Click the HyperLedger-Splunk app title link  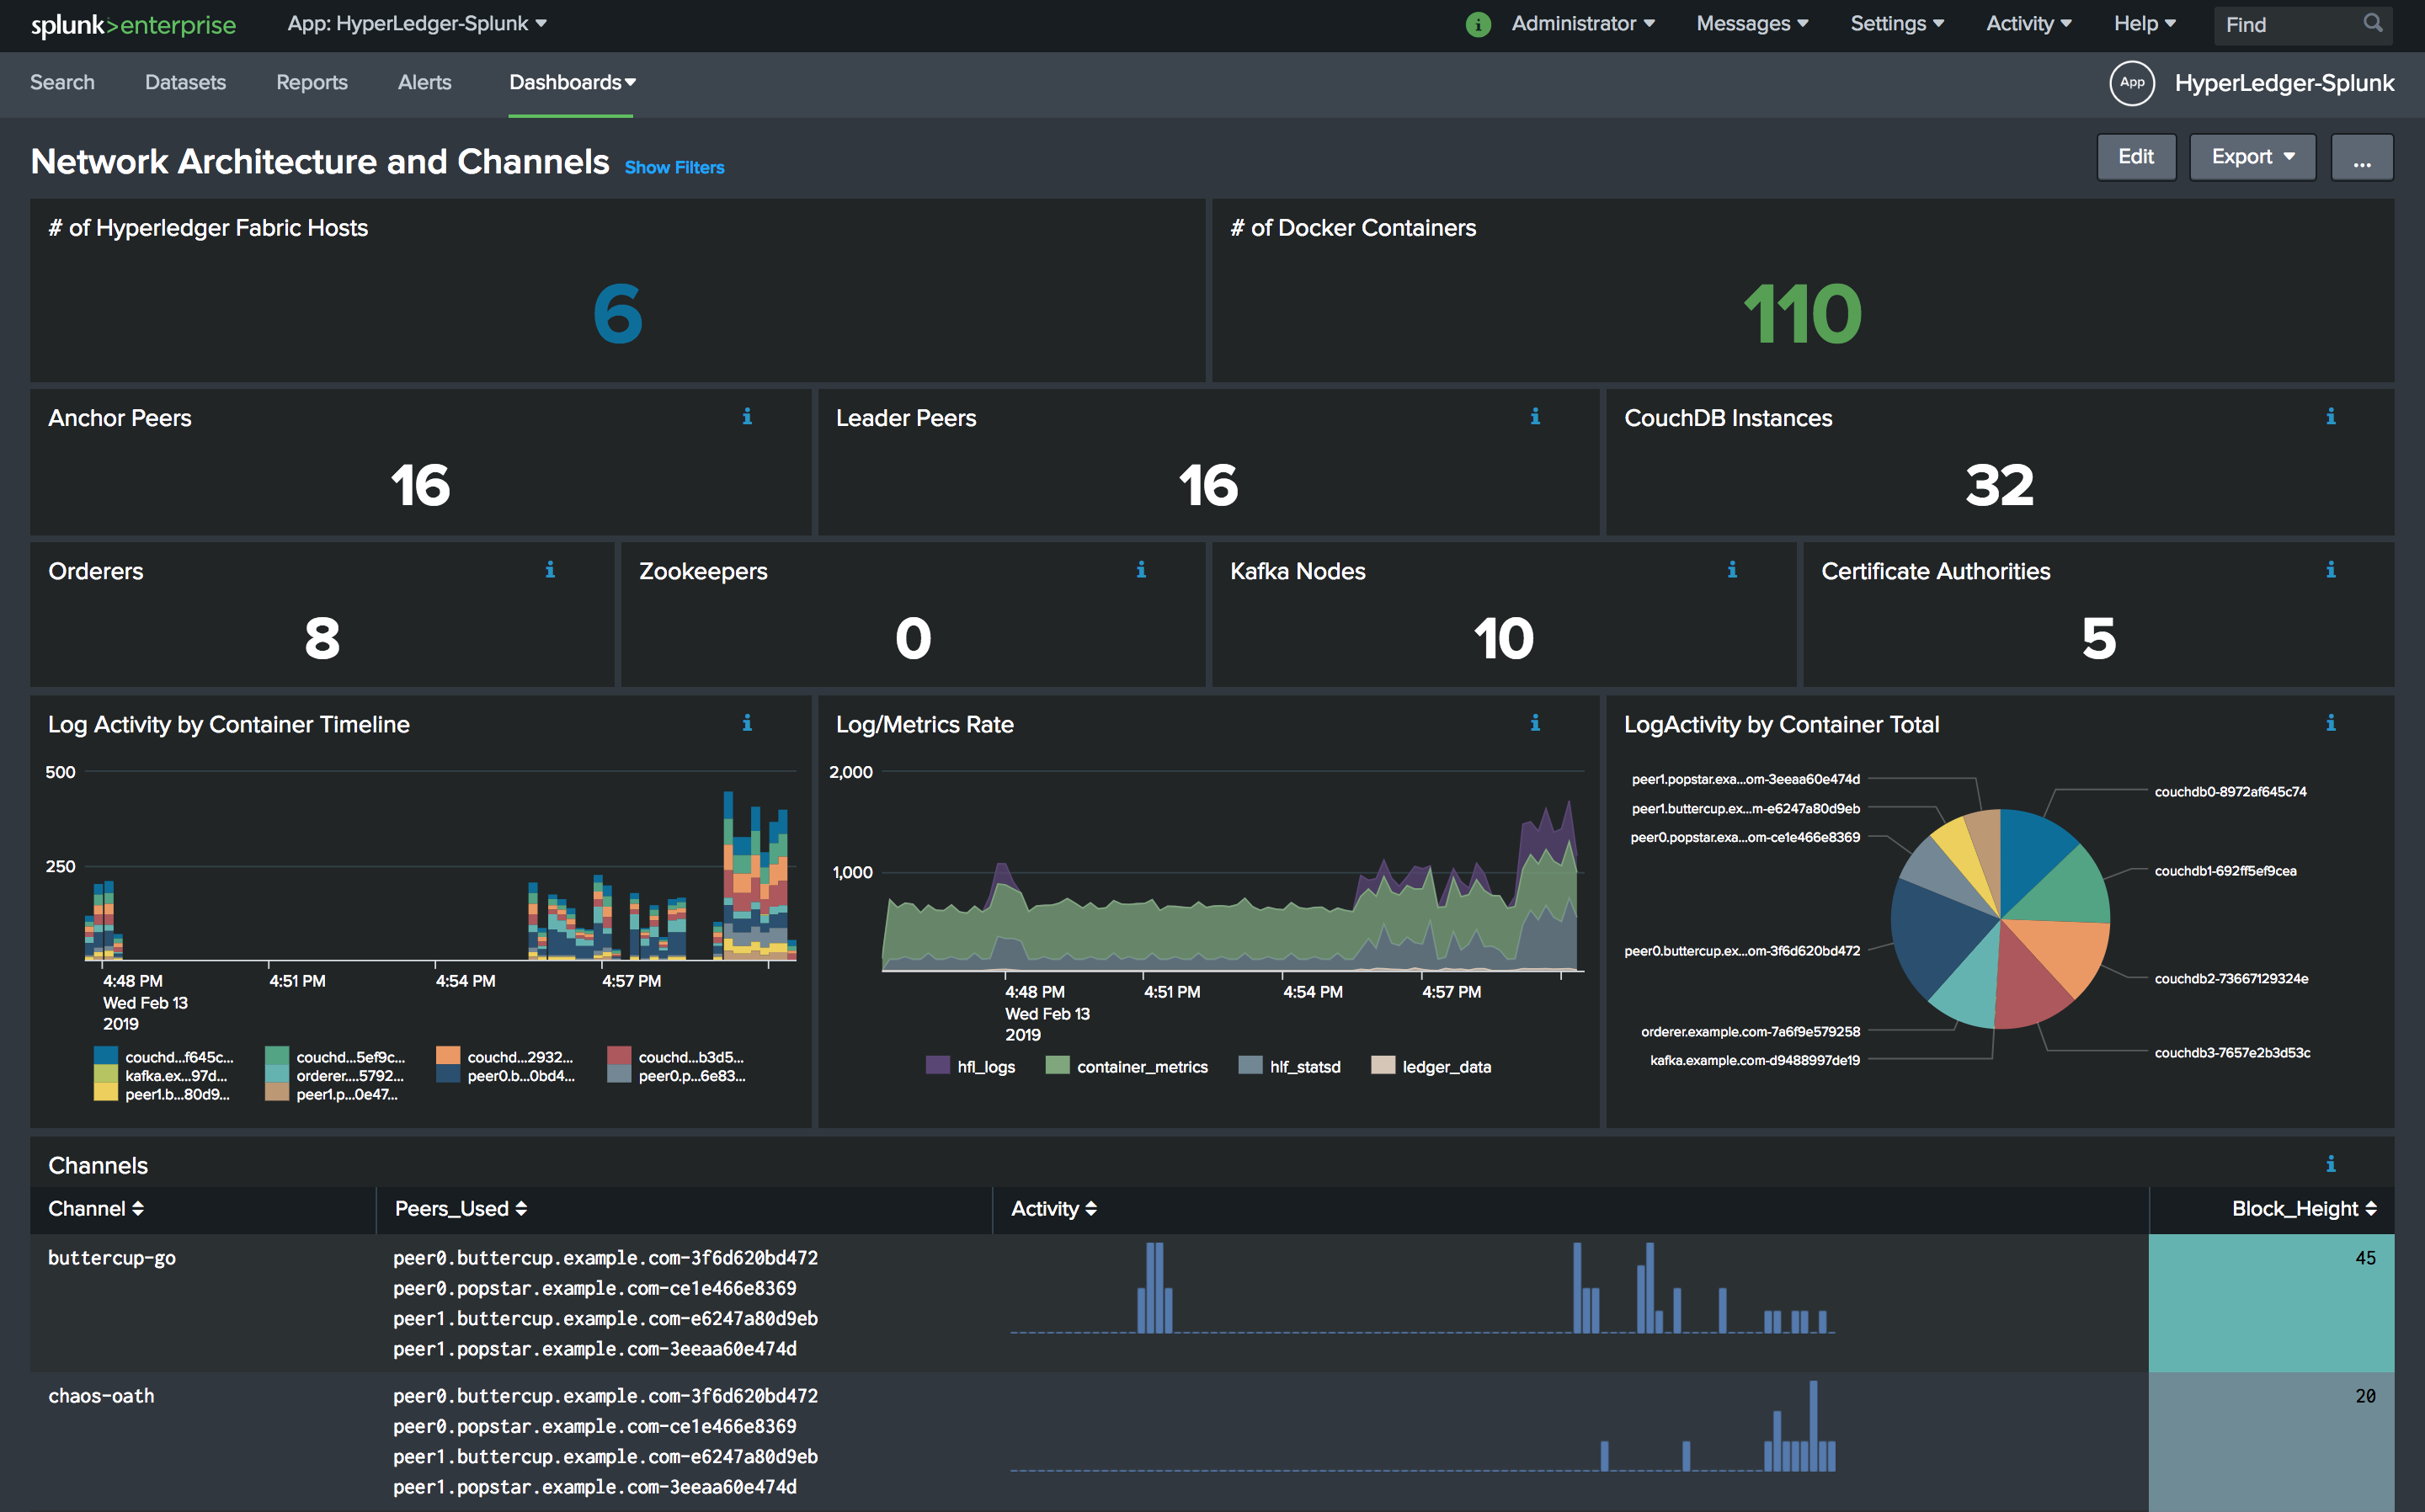coord(2284,83)
